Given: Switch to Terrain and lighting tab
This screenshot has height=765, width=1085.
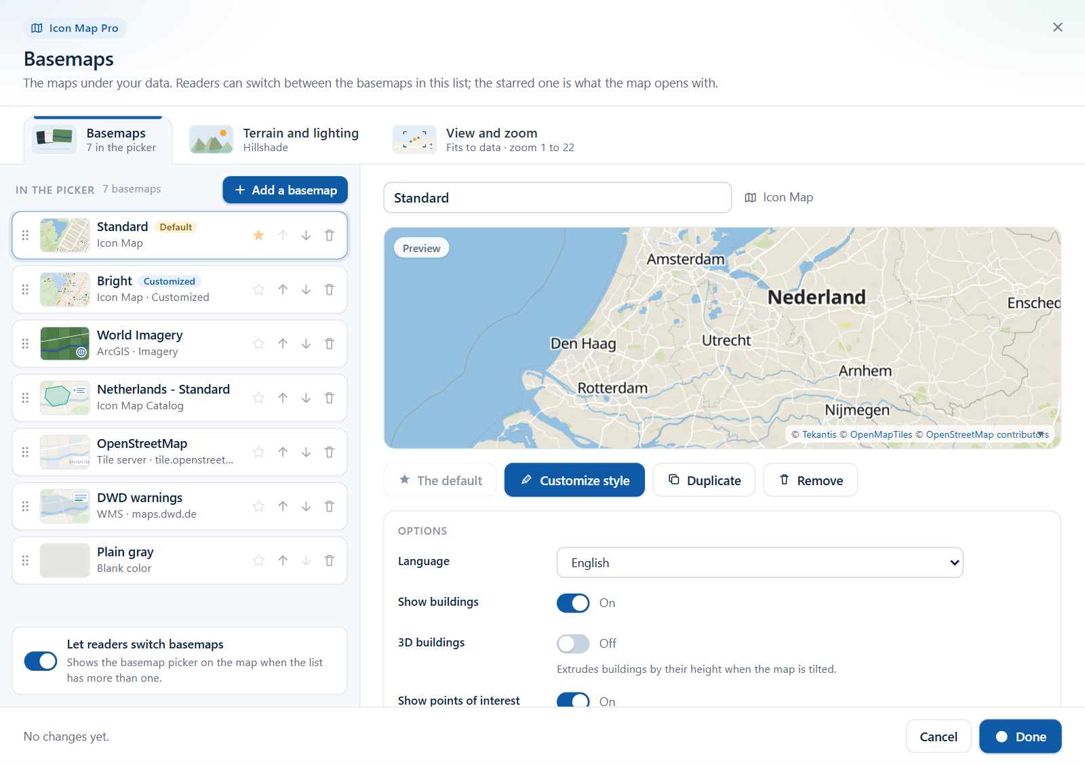Looking at the screenshot, I should 275,140.
